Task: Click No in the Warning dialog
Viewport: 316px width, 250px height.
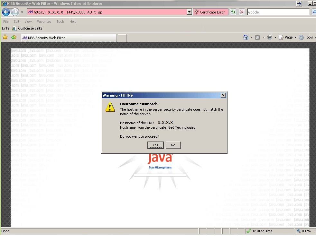Action: point(173,145)
